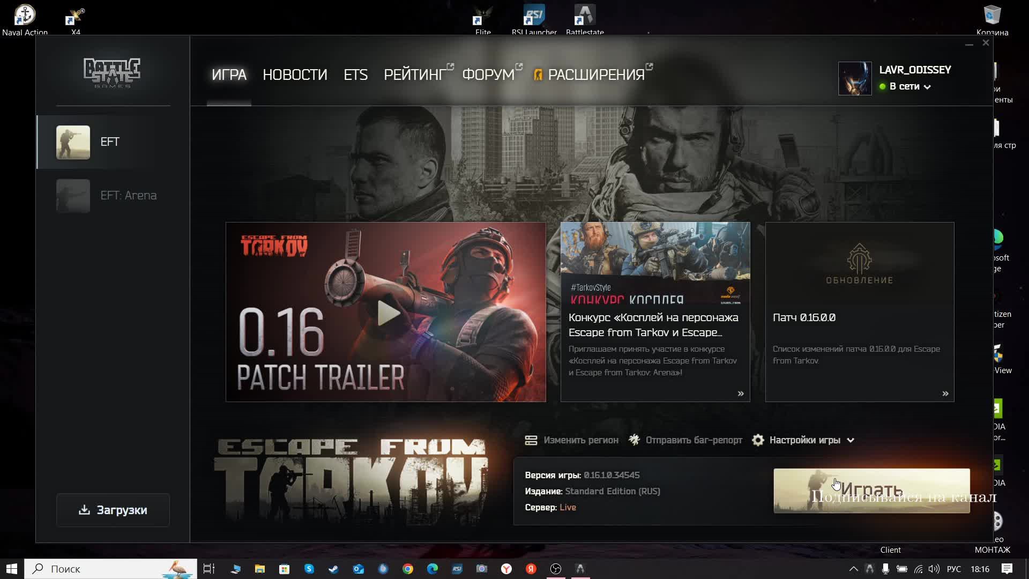
Task: Click the Играть play button
Action: click(871, 491)
